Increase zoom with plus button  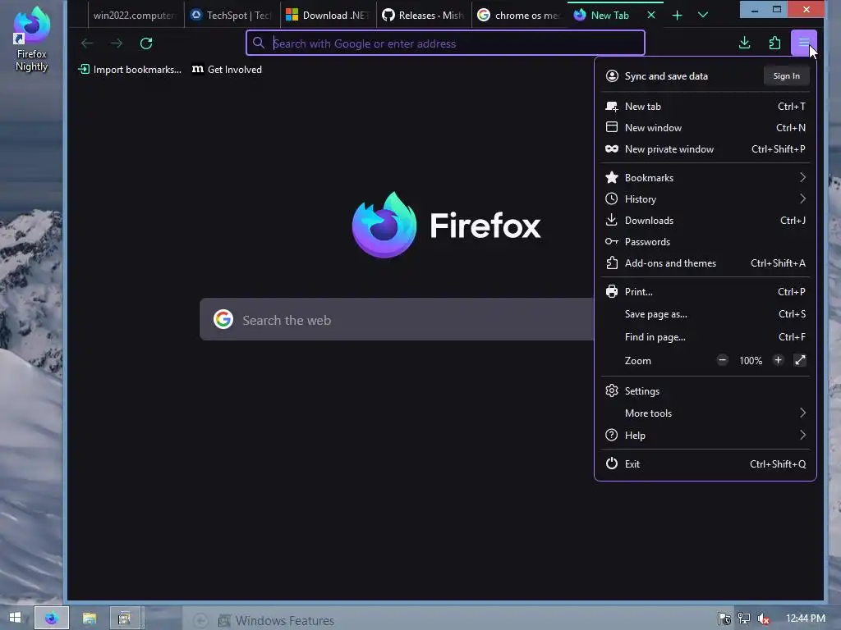pos(778,360)
